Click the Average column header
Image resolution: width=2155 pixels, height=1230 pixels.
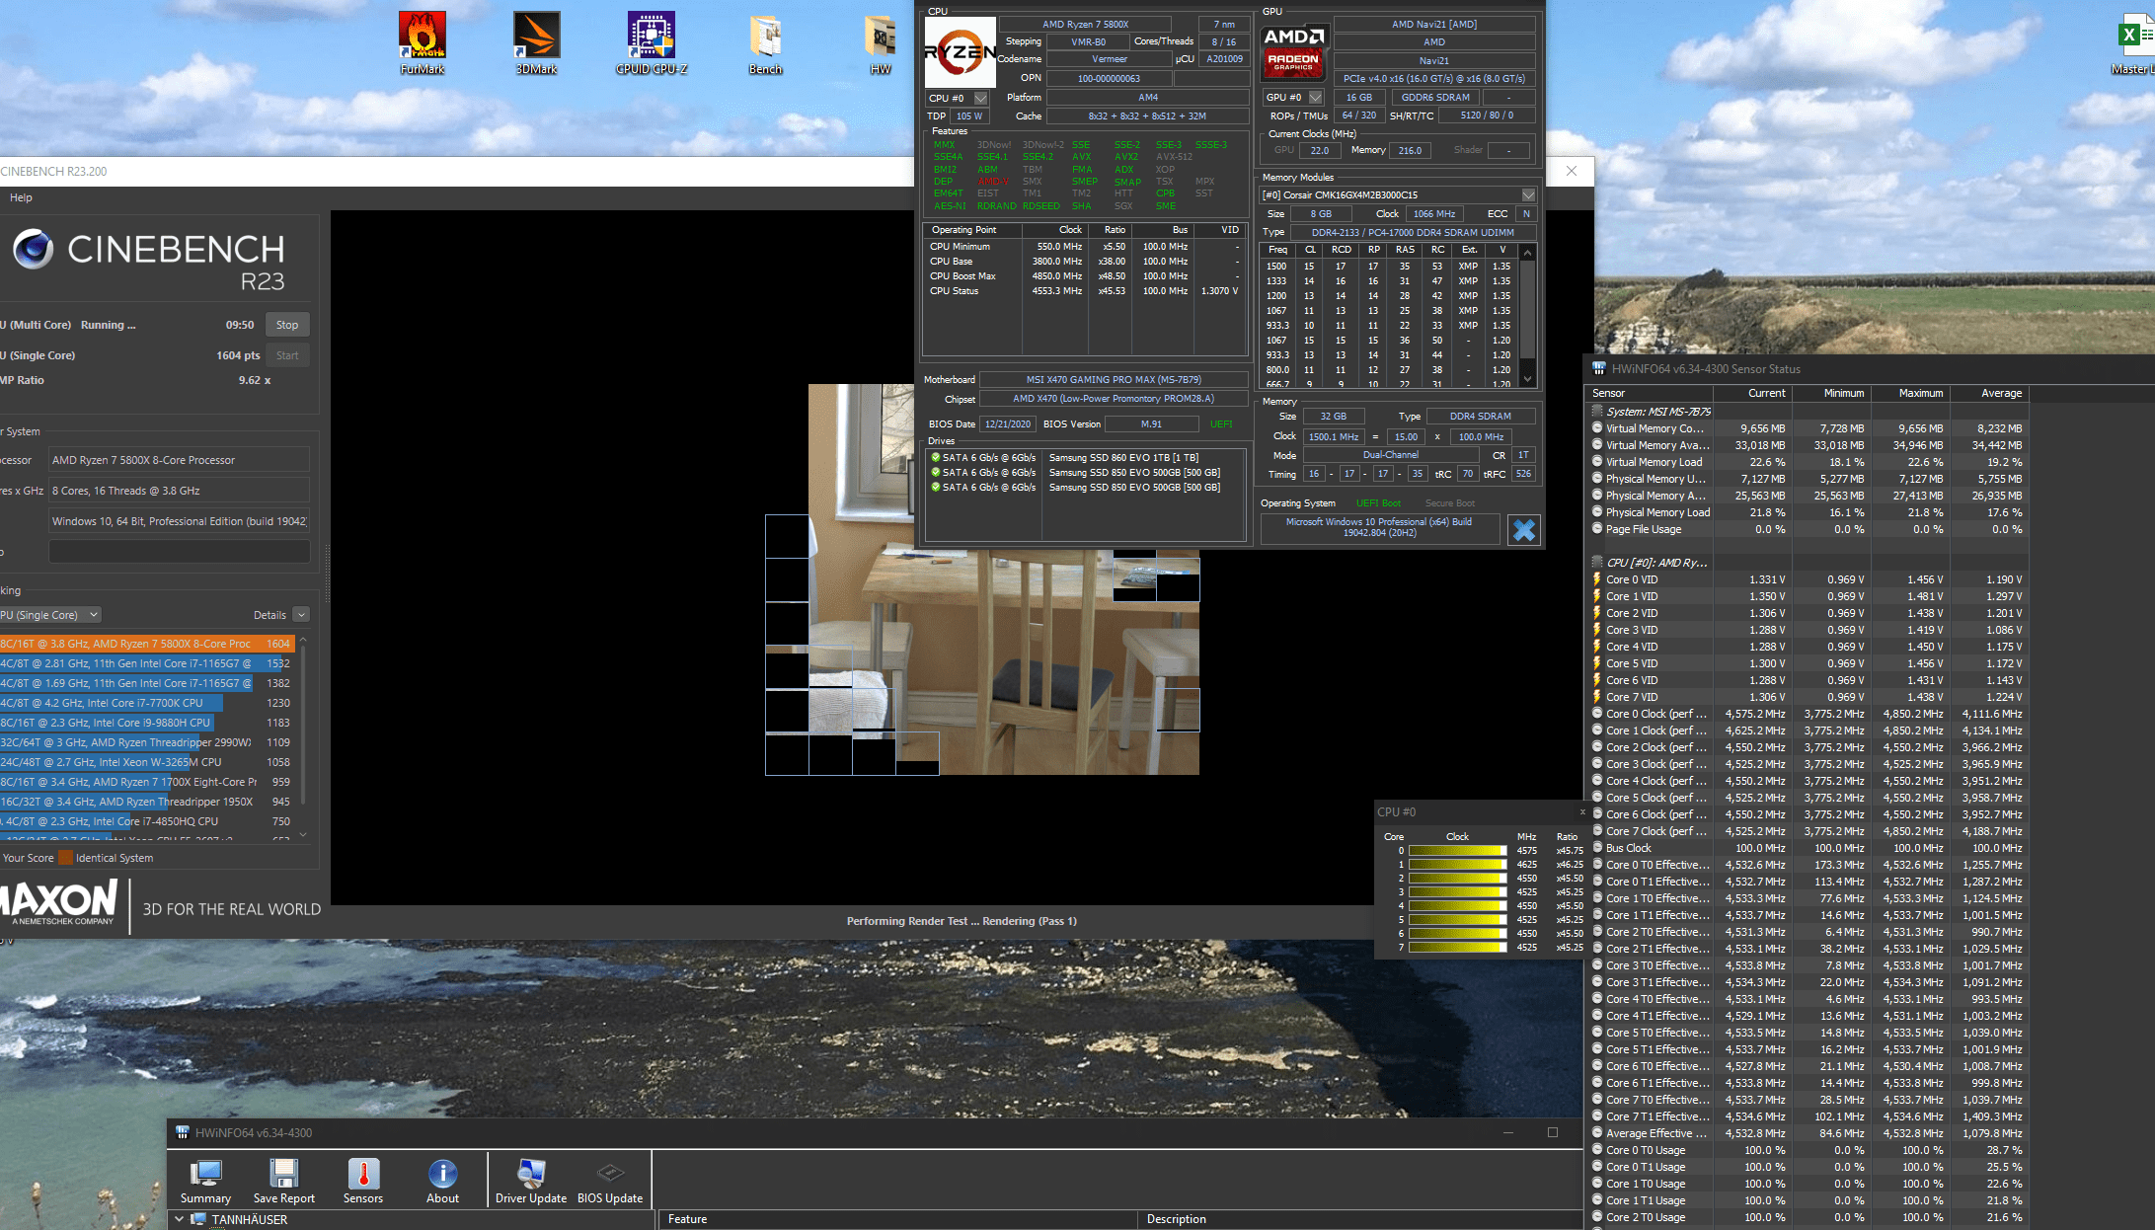click(x=1989, y=393)
